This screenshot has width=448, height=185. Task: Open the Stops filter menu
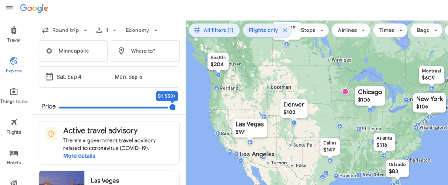[x=312, y=30]
